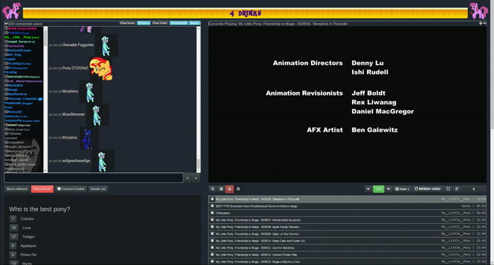Click the Refresh Video button
Screen dimensions: 494x265
(x=427, y=189)
